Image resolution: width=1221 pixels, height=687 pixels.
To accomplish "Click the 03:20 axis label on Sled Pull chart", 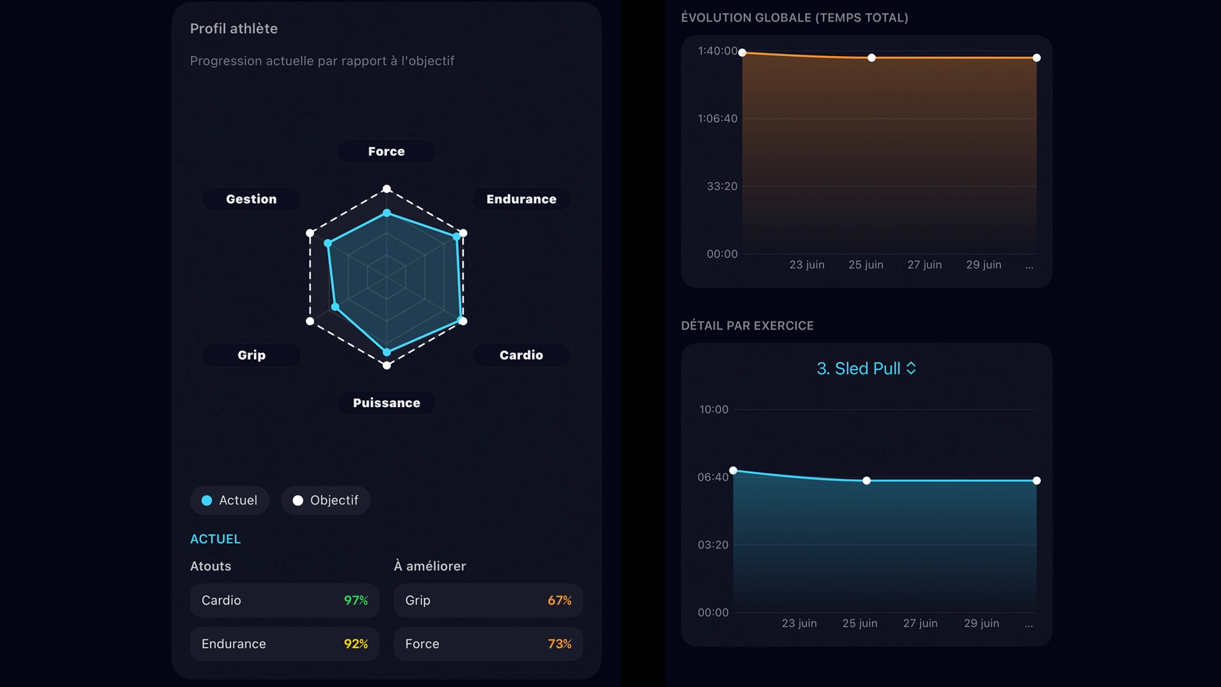I will tap(713, 545).
